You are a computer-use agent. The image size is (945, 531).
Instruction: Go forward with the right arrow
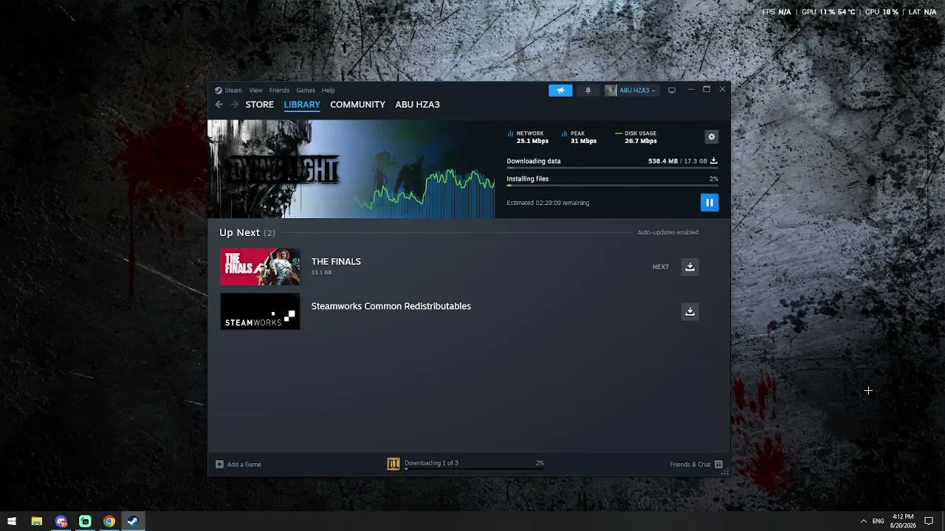click(235, 105)
